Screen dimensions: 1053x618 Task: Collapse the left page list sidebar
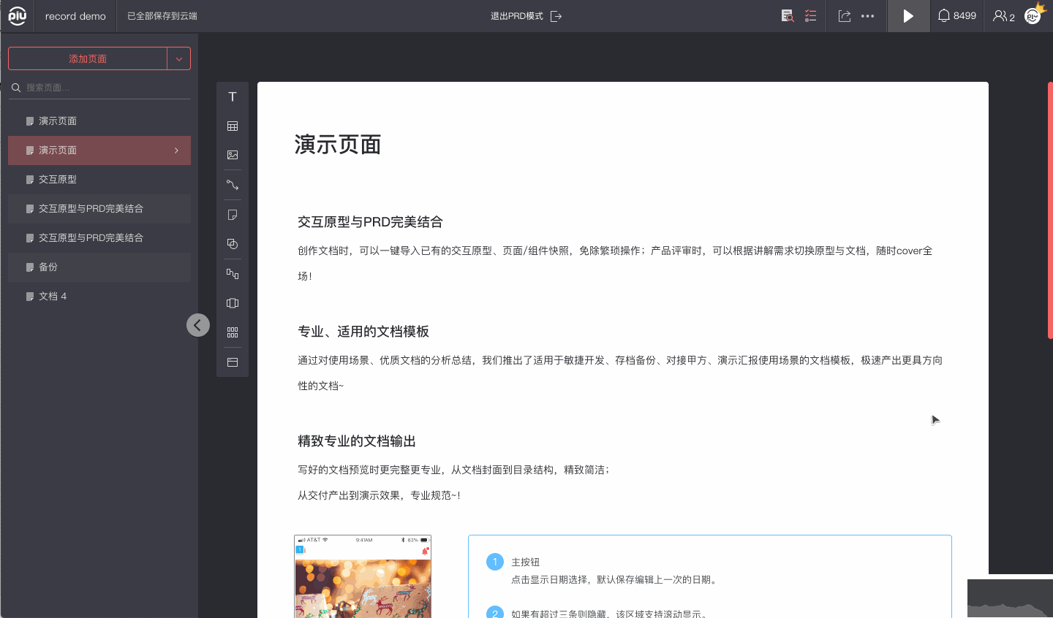[x=198, y=324]
